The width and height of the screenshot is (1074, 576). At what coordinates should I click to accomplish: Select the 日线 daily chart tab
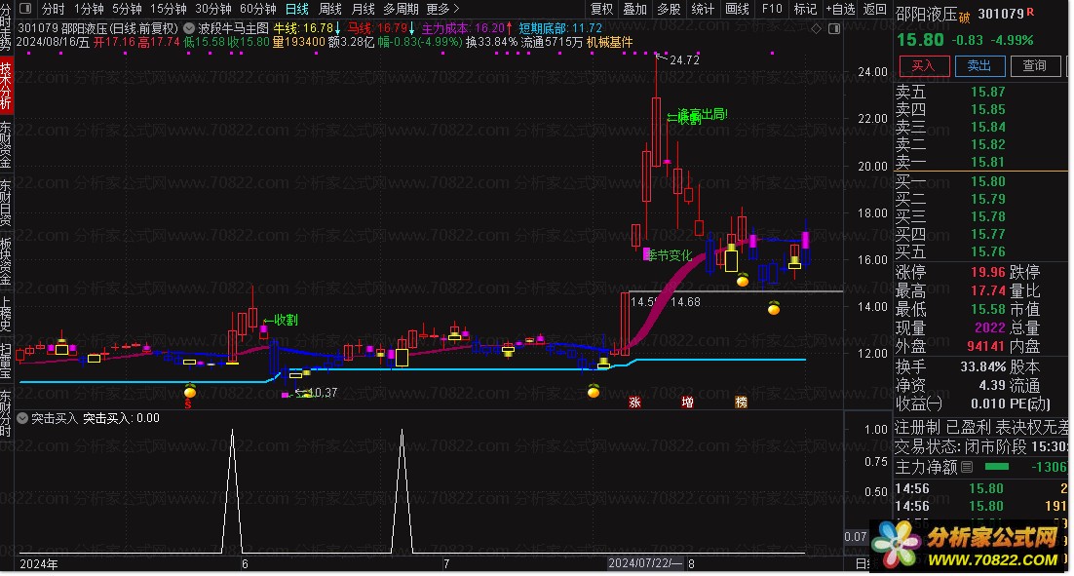tap(296, 9)
